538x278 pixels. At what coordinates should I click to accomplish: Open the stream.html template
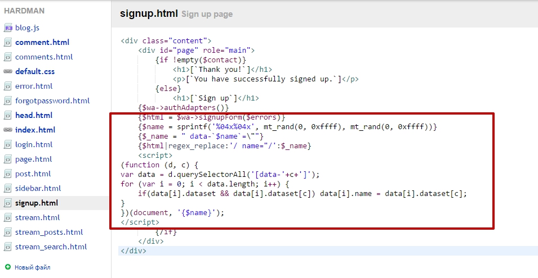37,218
